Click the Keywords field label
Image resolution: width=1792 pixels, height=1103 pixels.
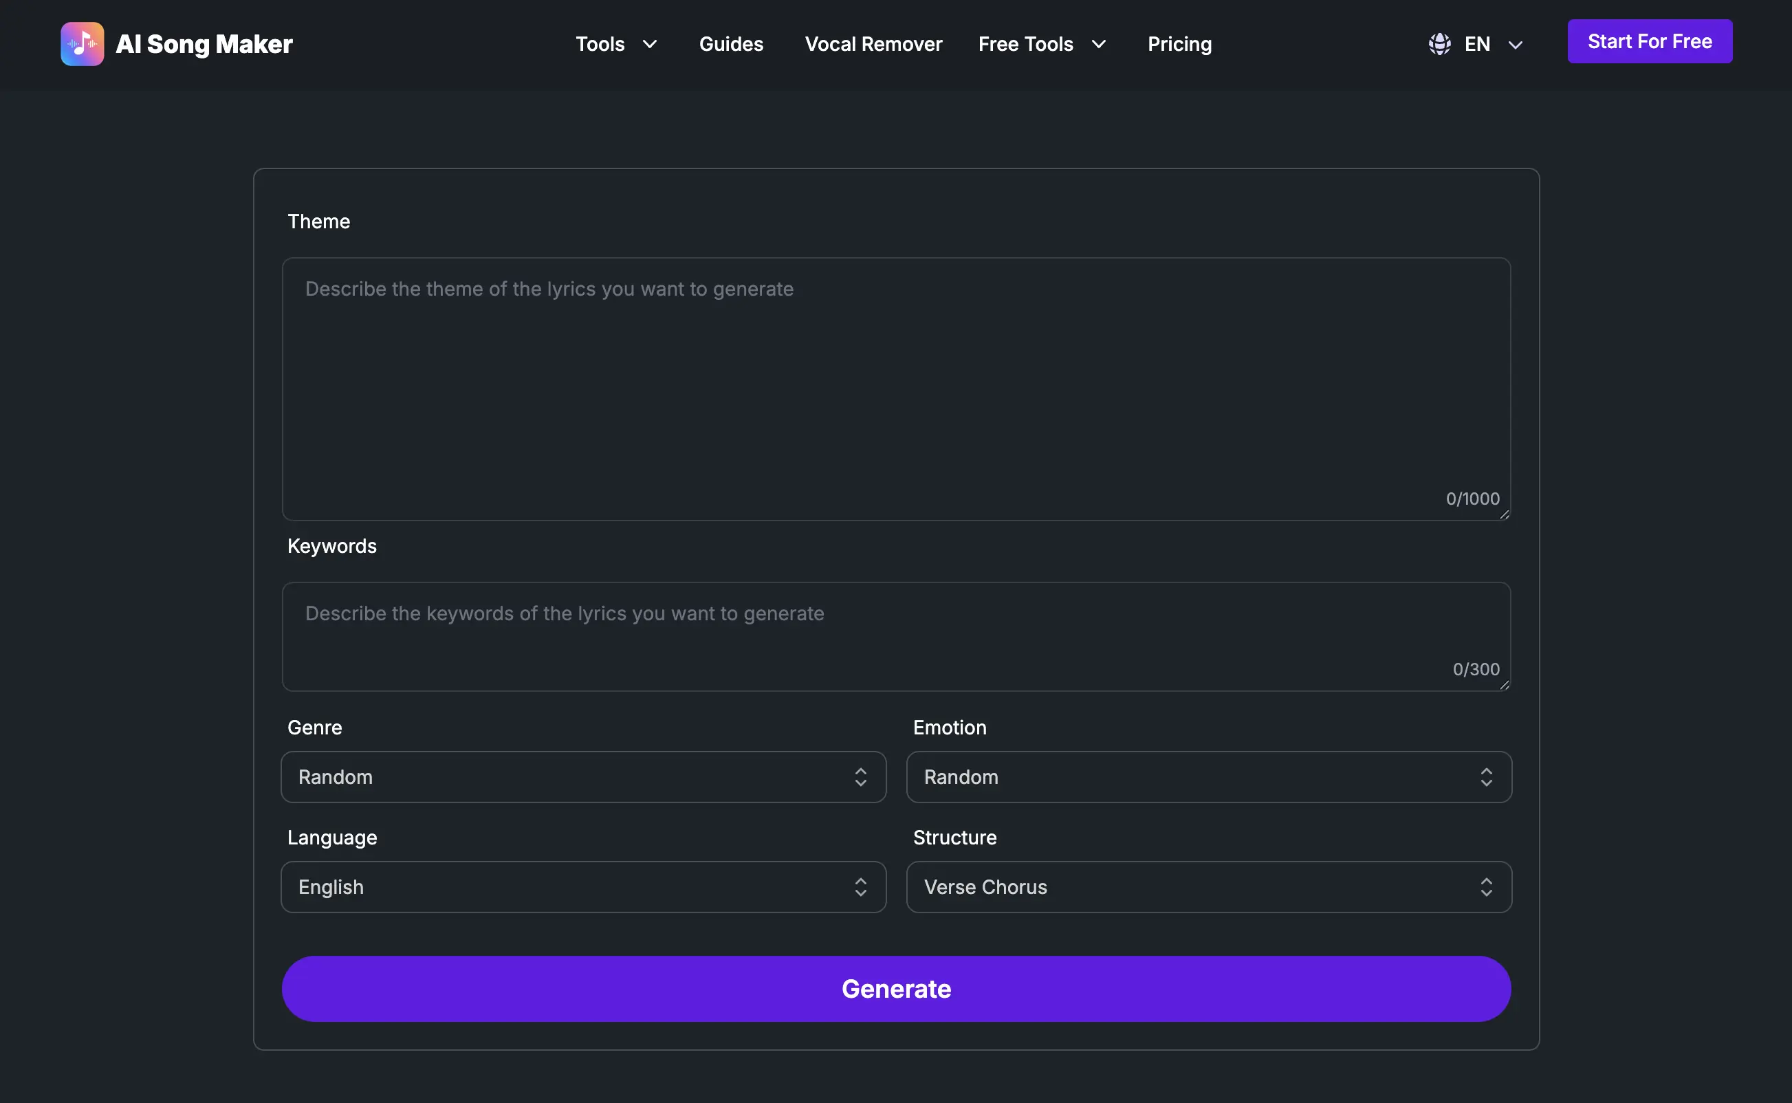[x=332, y=547]
